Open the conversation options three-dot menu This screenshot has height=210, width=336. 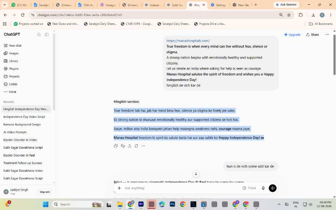point(327,35)
